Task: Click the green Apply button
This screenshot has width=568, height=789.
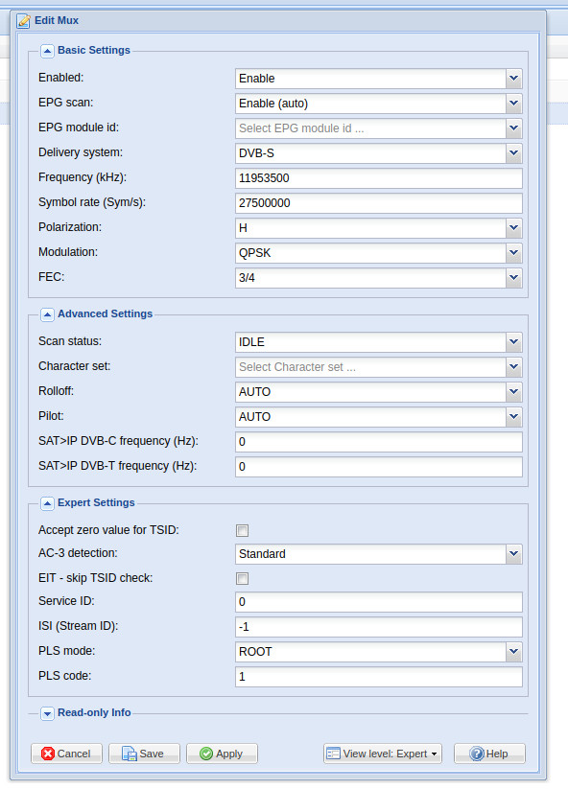Action: click(x=222, y=754)
